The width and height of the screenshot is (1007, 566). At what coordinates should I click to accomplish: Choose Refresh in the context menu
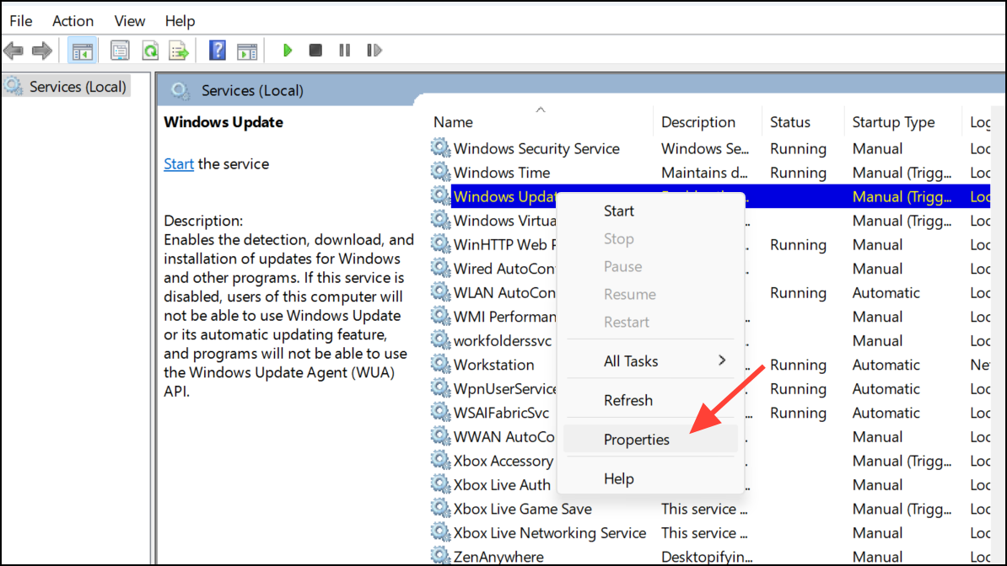point(650,400)
